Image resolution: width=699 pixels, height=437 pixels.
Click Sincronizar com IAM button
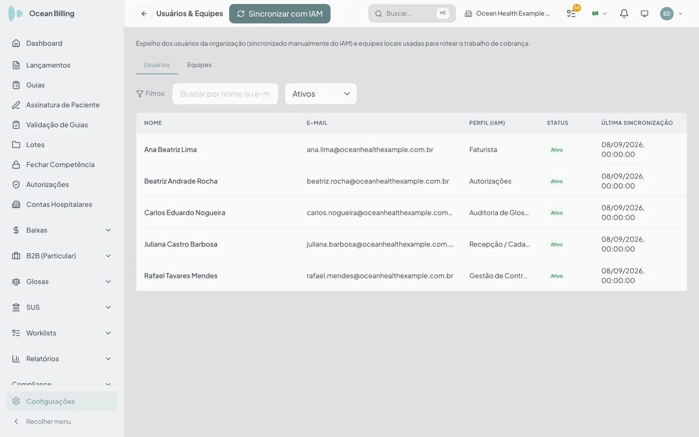coord(280,14)
